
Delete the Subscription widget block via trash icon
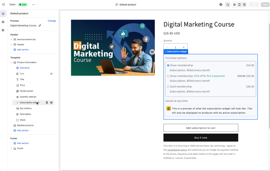click(x=47, y=103)
